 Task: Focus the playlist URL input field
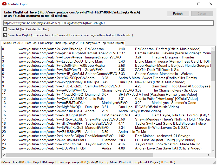click(x=108, y=23)
